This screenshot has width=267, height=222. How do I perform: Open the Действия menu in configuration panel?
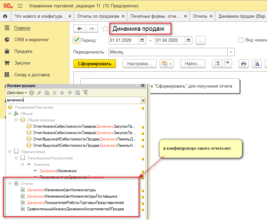(x=17, y=93)
